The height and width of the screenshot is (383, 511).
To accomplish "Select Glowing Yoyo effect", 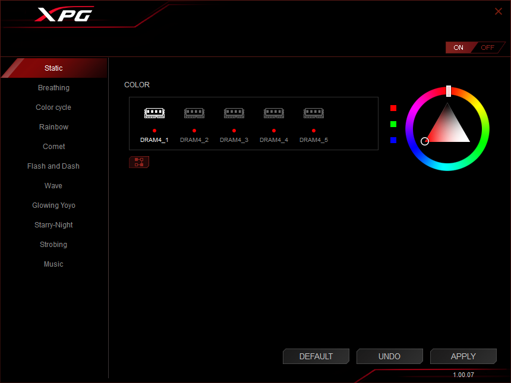I will point(53,205).
